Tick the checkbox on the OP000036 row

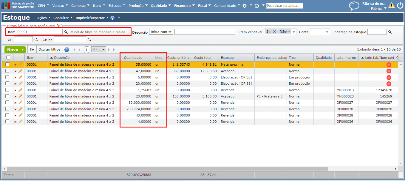pos(7,122)
